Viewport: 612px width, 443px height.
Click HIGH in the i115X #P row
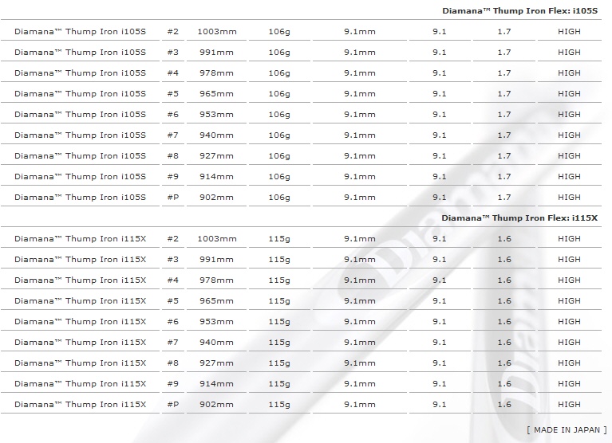569,405
